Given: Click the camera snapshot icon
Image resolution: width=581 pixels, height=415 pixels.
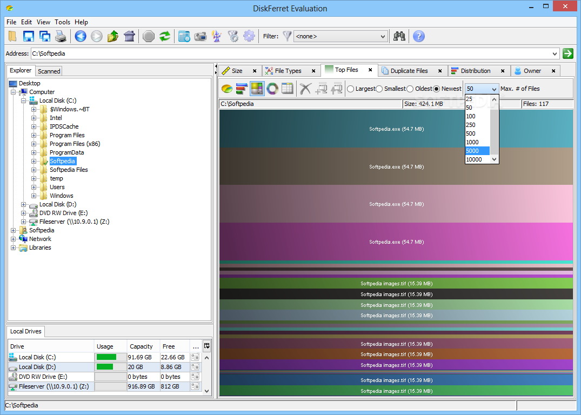Looking at the screenshot, I should [201, 36].
